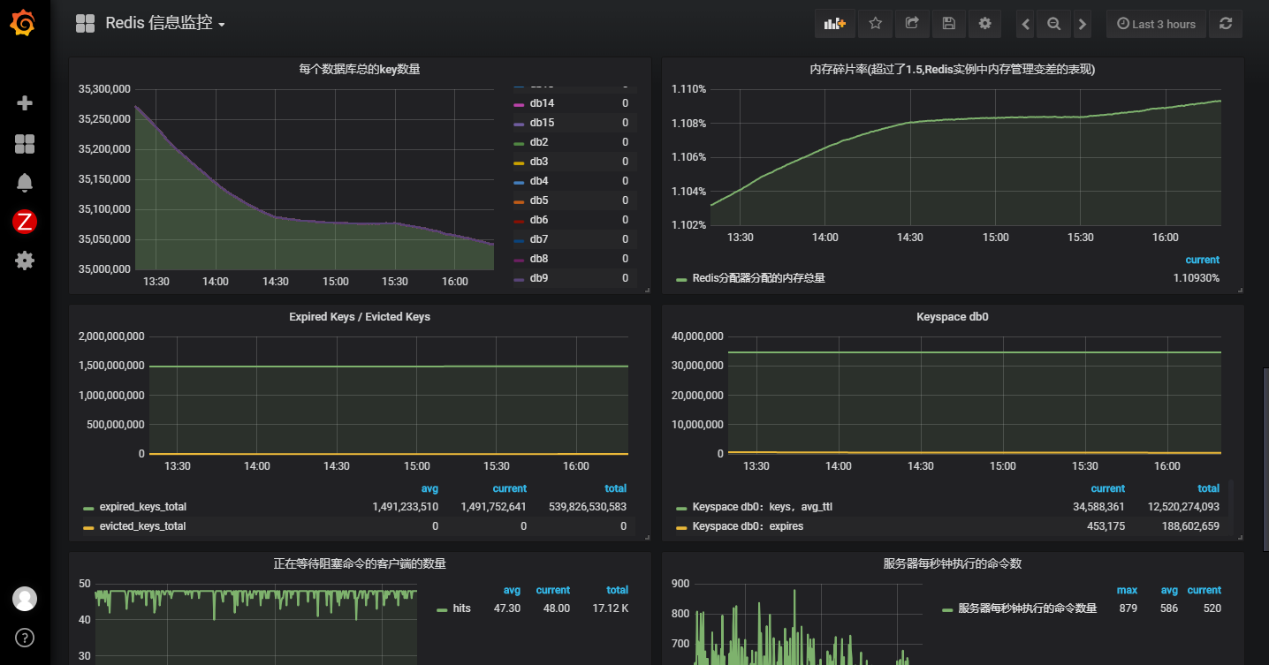Shift time range backward with left arrow
This screenshot has width=1269, height=665.
(1025, 24)
